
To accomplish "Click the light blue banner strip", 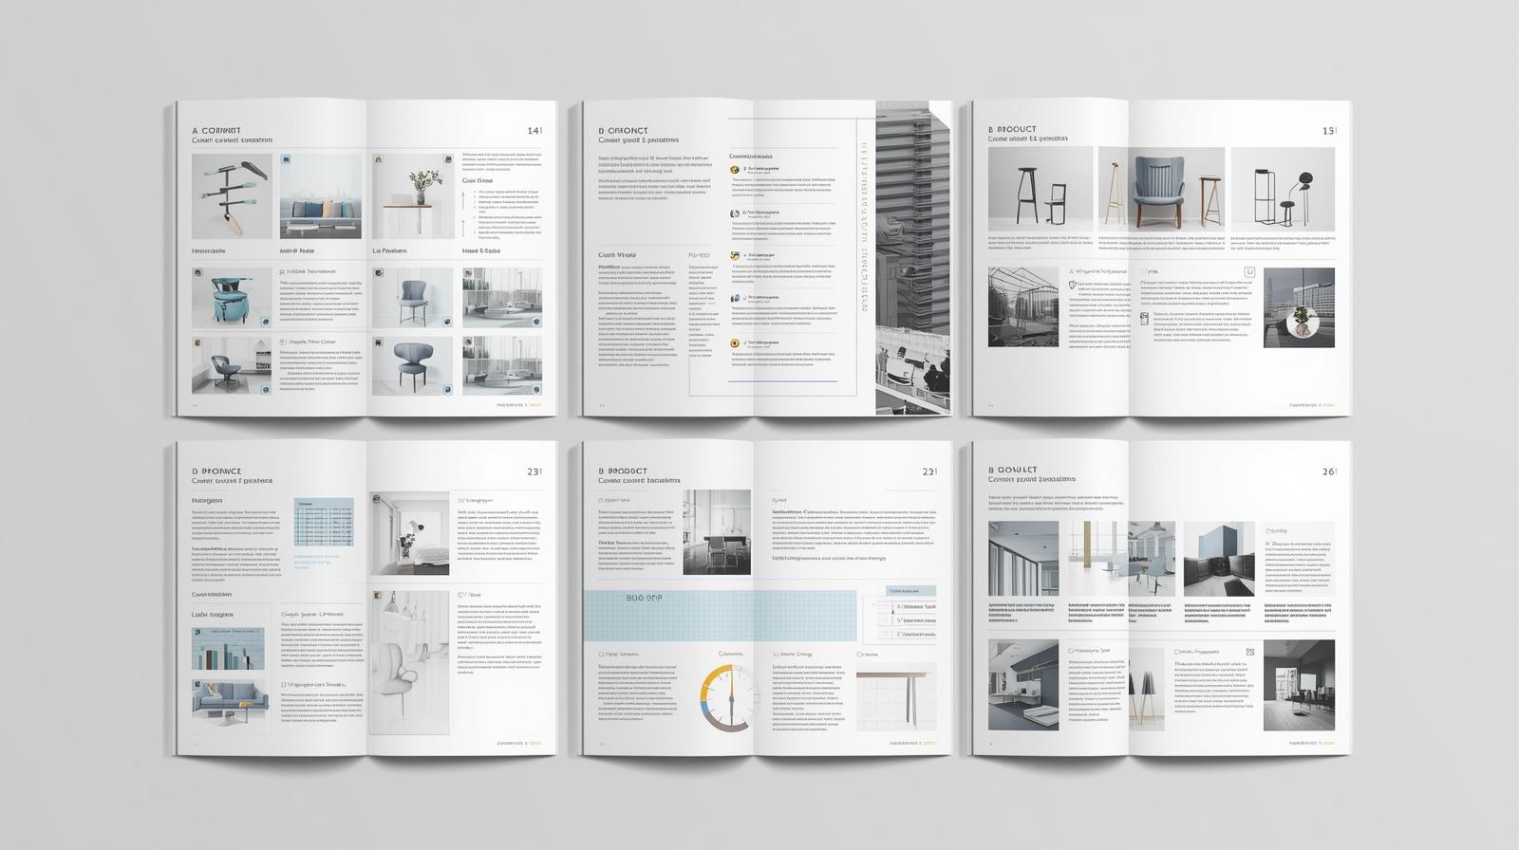I will coord(720,613).
